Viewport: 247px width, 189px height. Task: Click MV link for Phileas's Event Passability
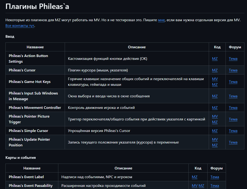(195, 185)
